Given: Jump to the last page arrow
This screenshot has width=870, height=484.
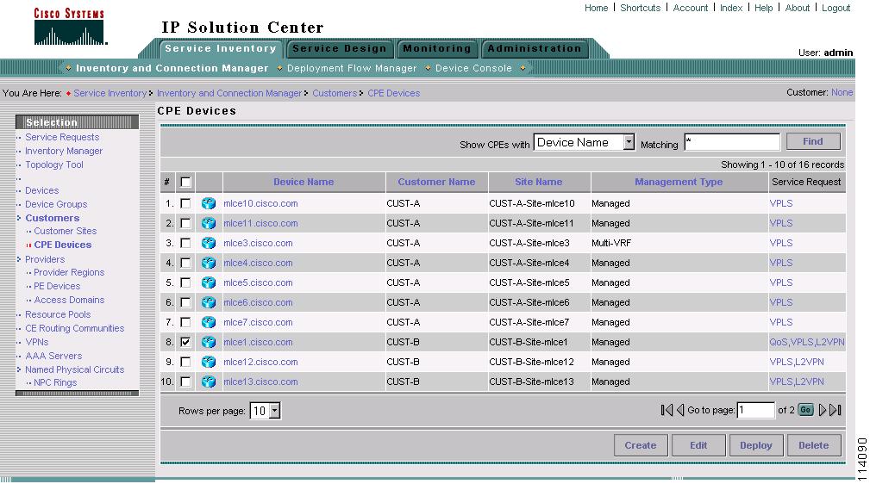Looking at the screenshot, I should point(836,410).
